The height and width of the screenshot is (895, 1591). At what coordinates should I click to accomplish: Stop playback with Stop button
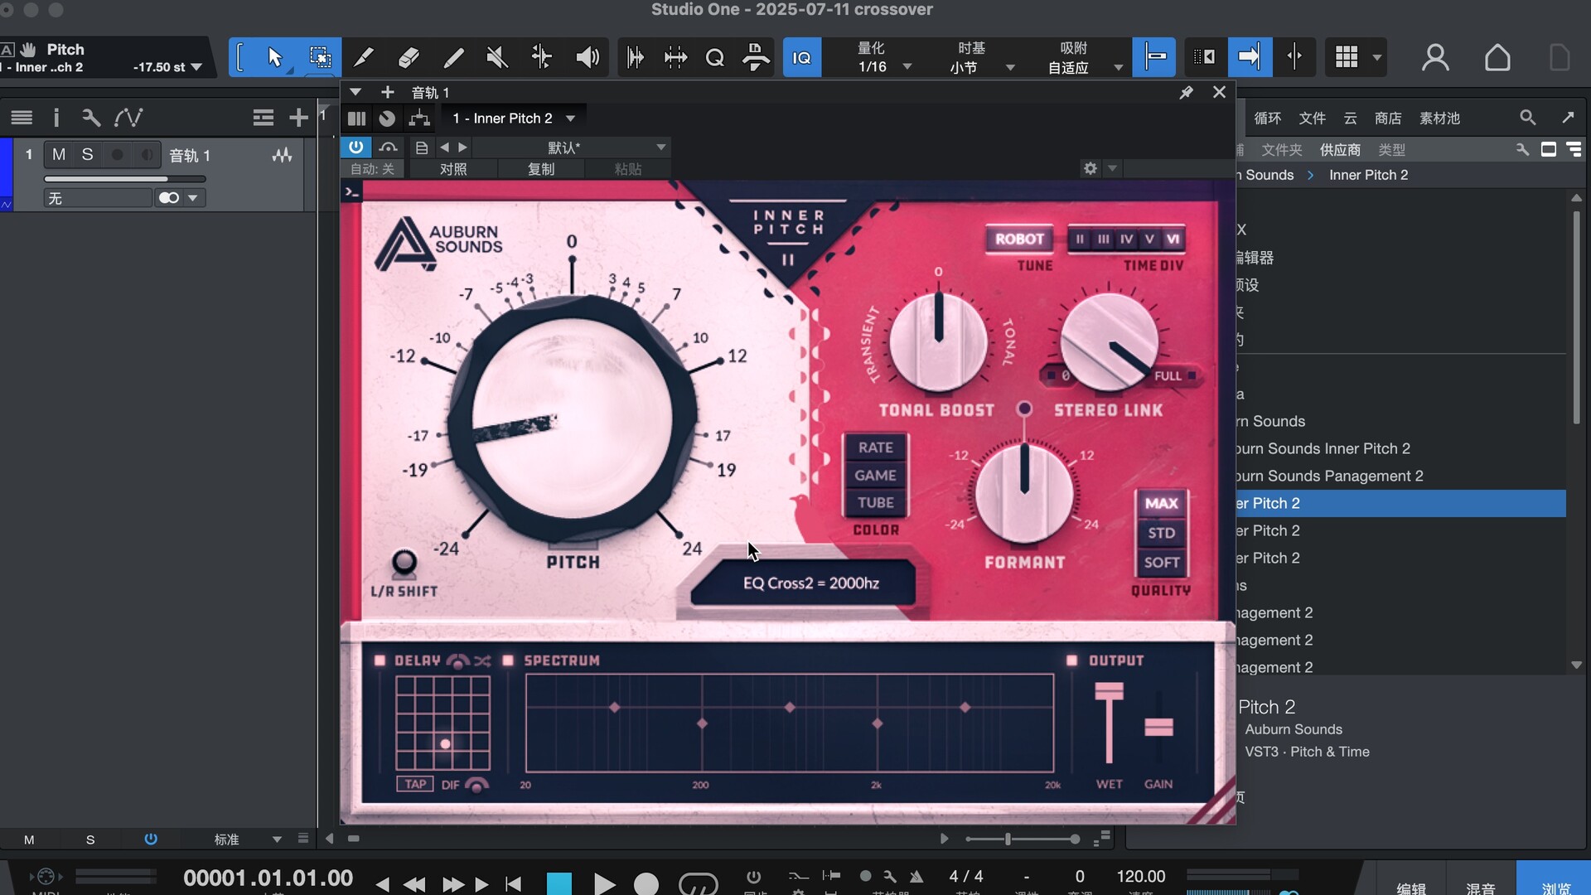click(x=559, y=883)
